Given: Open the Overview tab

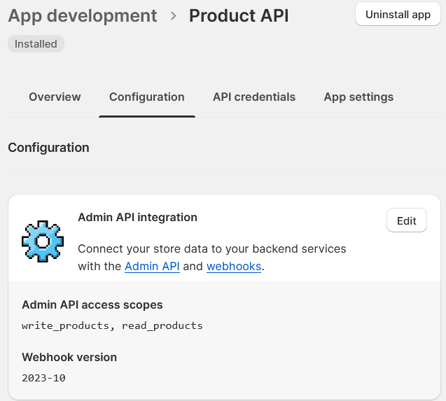Looking at the screenshot, I should point(55,97).
